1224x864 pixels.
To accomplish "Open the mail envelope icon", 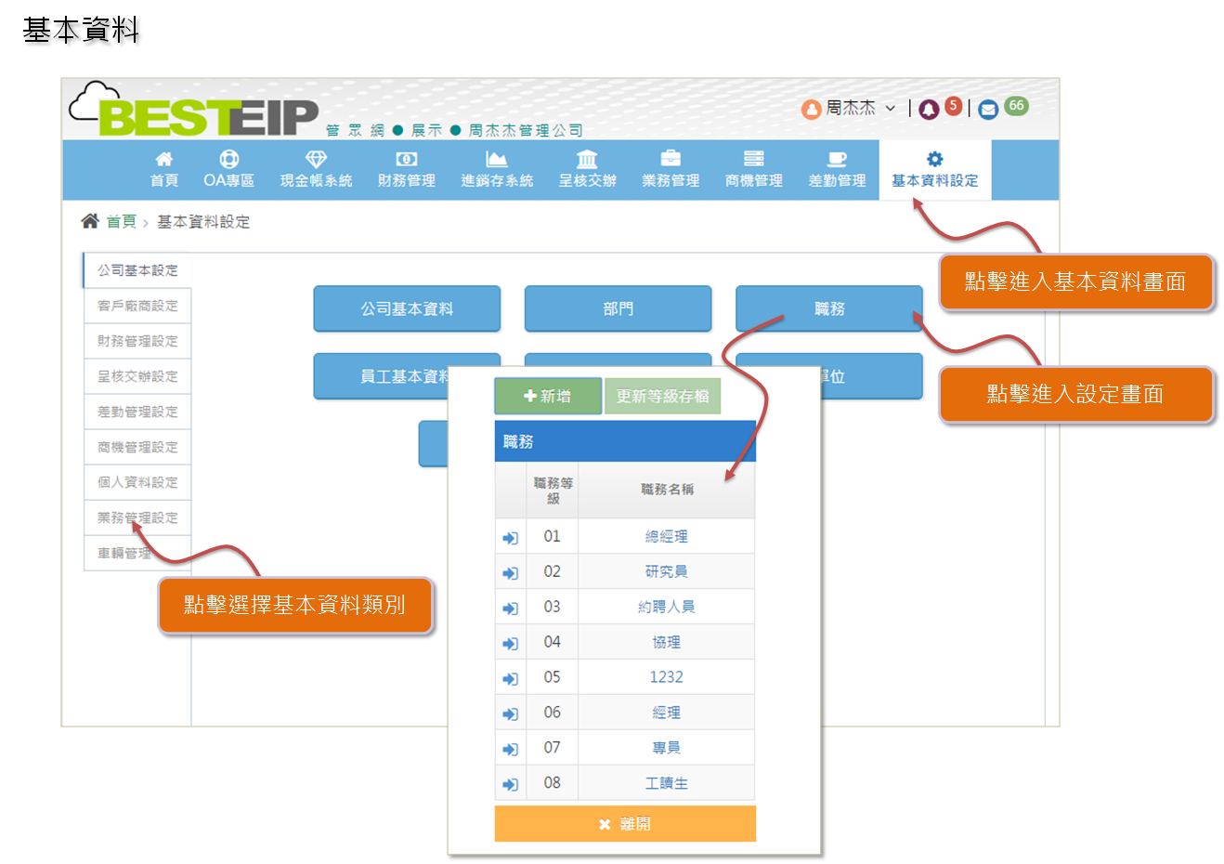I will [988, 110].
